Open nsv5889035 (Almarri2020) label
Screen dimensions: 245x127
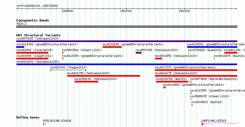coord(210,96)
